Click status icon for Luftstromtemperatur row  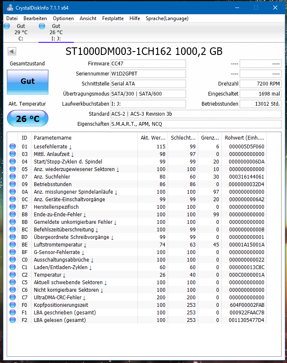pyautogui.click(x=13, y=244)
